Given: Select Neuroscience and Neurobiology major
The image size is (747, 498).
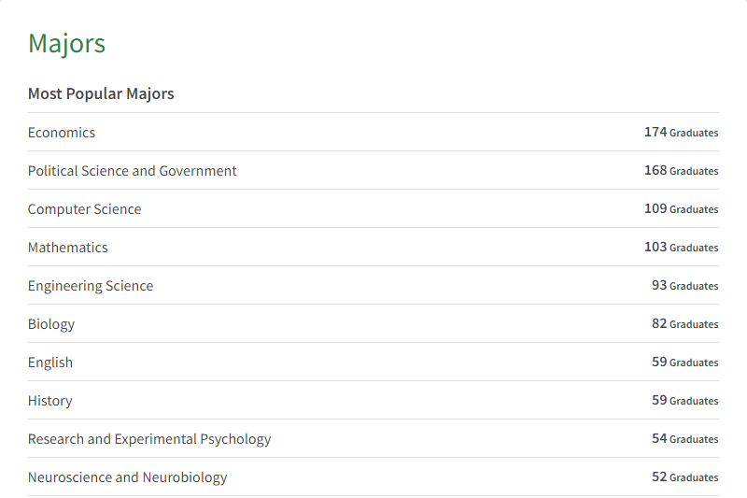Looking at the screenshot, I should point(127,477).
